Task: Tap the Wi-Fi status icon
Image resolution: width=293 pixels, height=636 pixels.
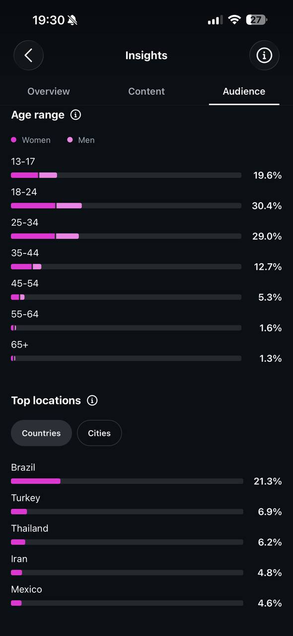Action: pyautogui.click(x=234, y=20)
